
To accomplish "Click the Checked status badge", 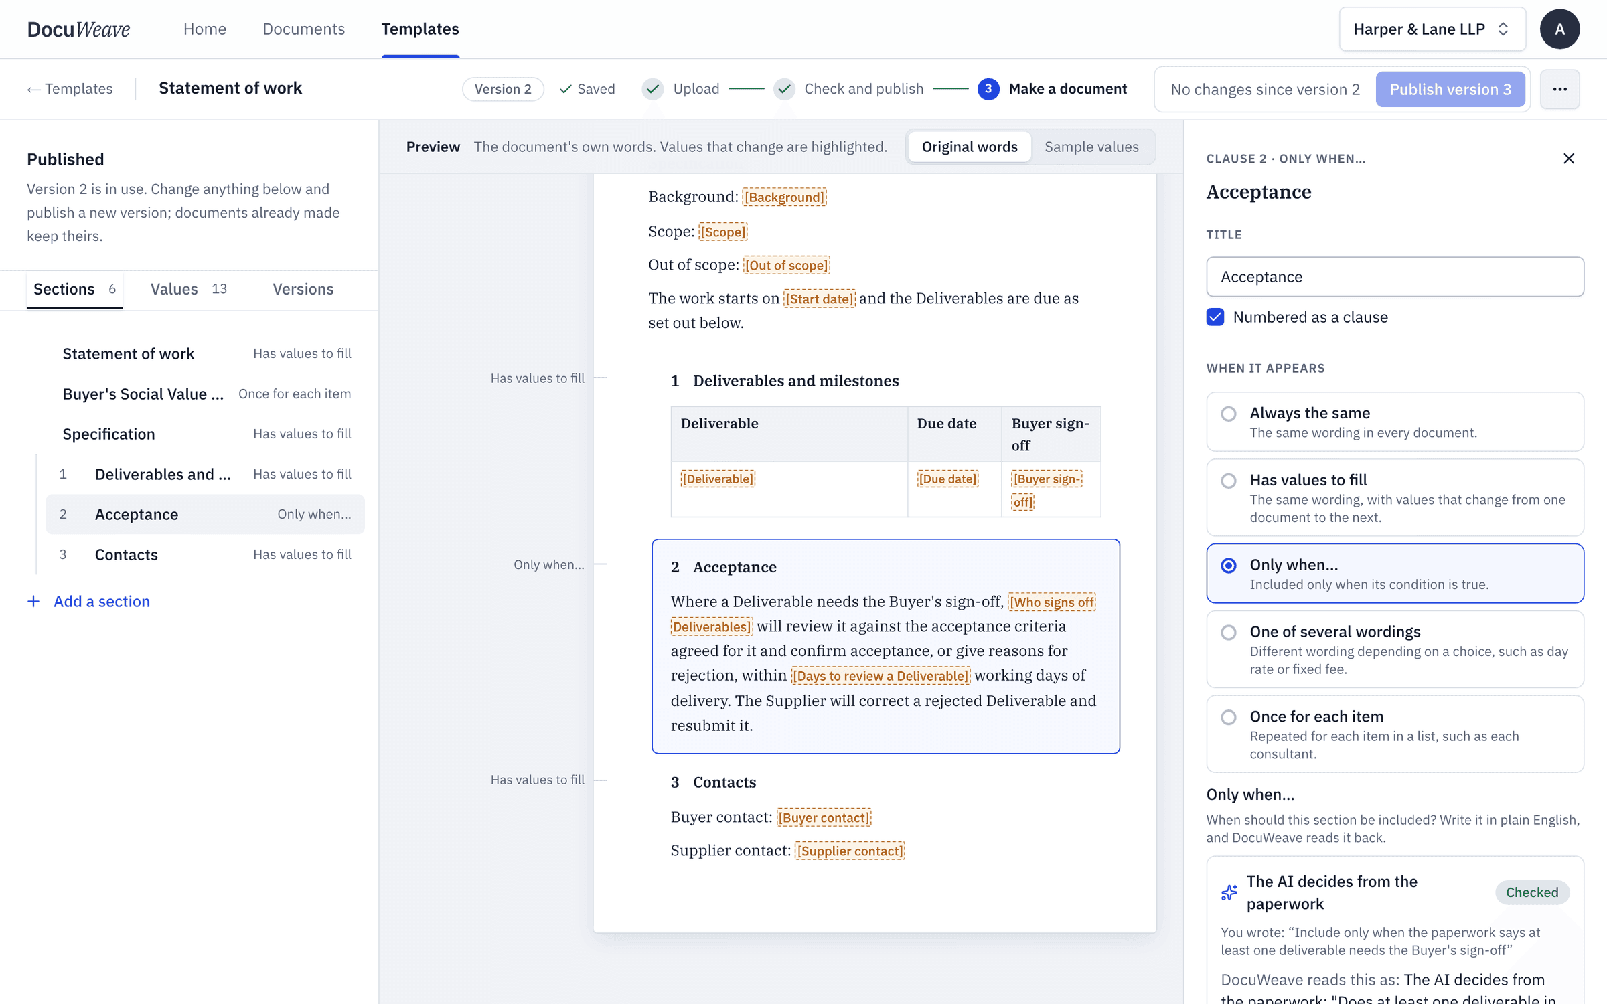I will click(1532, 892).
